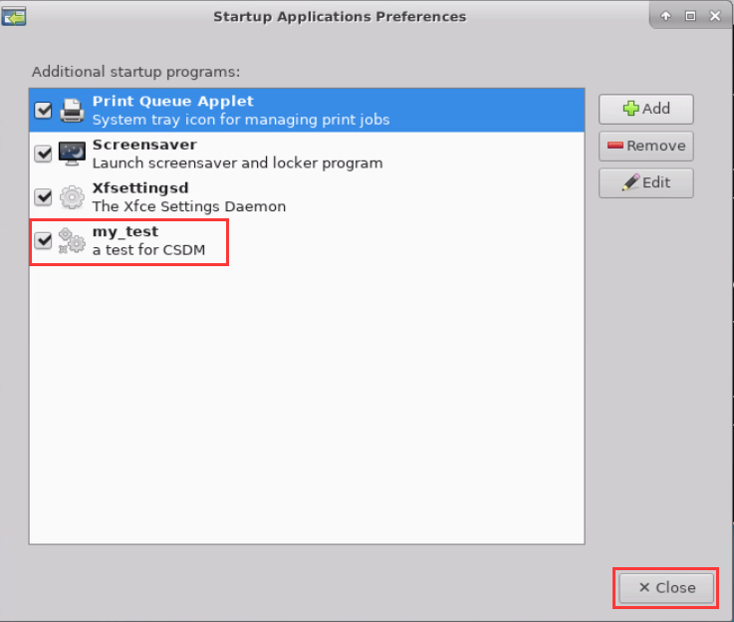Screen dimensions: 734x622
Task: Click the Print Queue Applet printer icon
Action: (x=72, y=111)
